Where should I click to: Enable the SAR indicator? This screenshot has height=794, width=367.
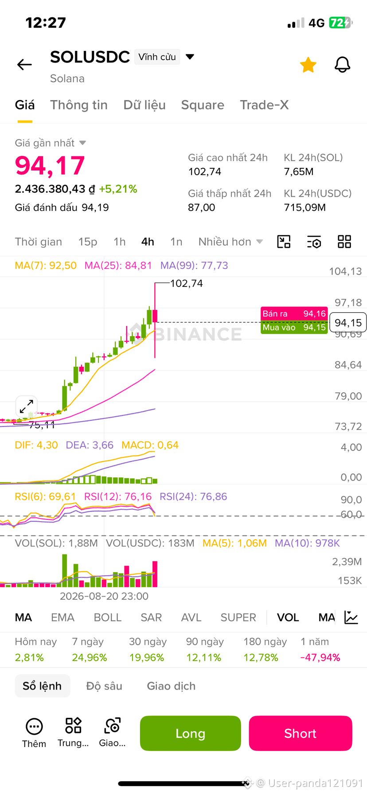[151, 617]
